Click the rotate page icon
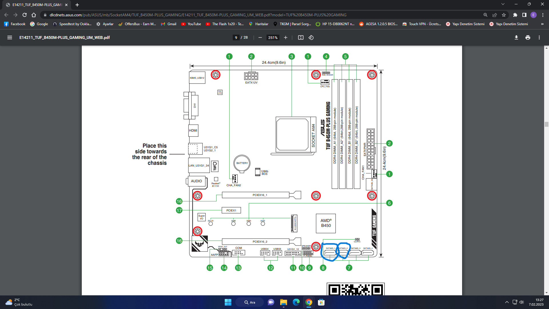 click(x=311, y=37)
